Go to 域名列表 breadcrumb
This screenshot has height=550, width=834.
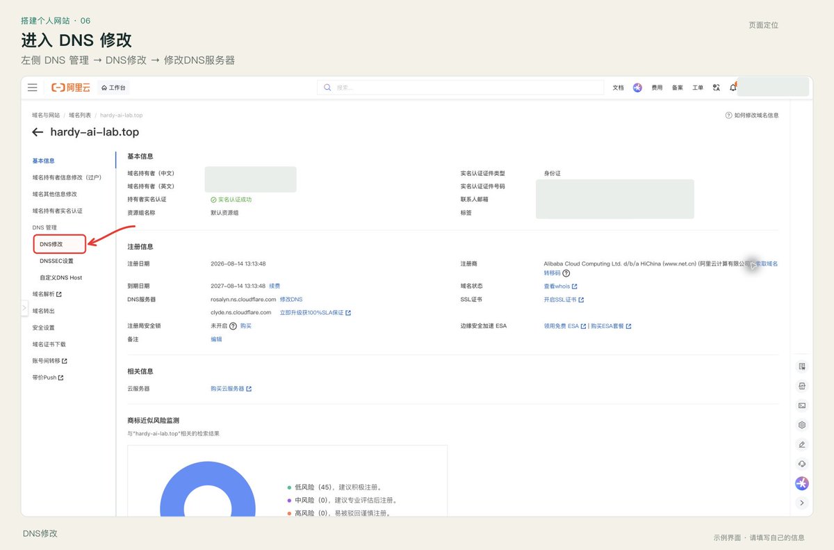coord(80,115)
